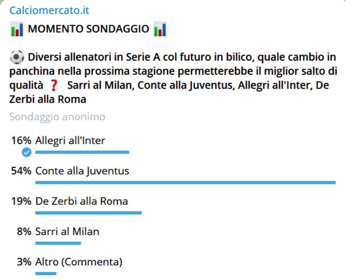
Task: Click the MOMENTO SONDAGGIO heading text
Action: click(x=88, y=29)
